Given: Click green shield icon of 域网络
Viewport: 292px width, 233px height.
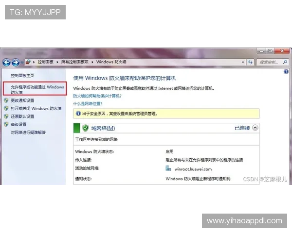Looking at the screenshot, I should point(86,128).
